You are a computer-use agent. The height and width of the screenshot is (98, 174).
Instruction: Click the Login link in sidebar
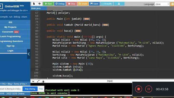(x=10, y=51)
